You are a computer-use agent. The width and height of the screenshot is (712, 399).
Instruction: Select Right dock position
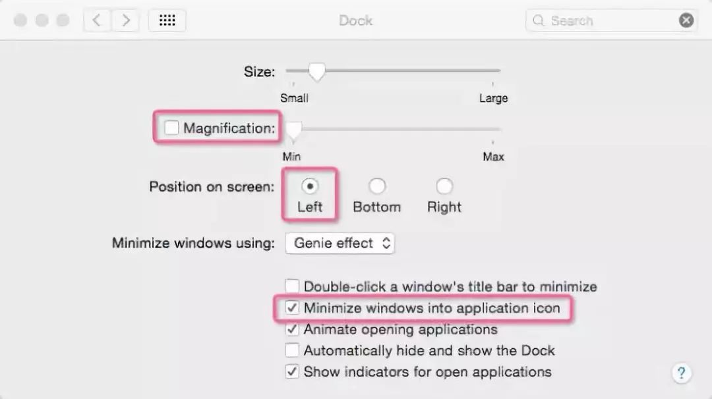[x=444, y=186]
